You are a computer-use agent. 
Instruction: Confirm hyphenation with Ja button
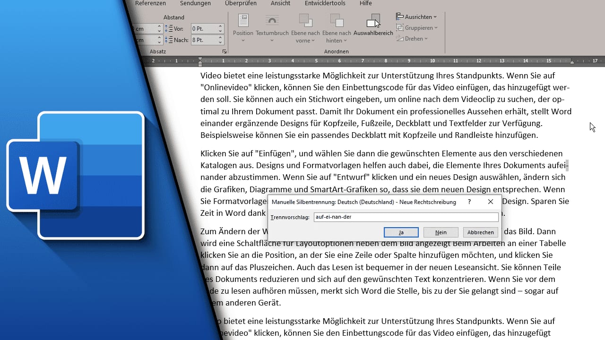coord(401,232)
